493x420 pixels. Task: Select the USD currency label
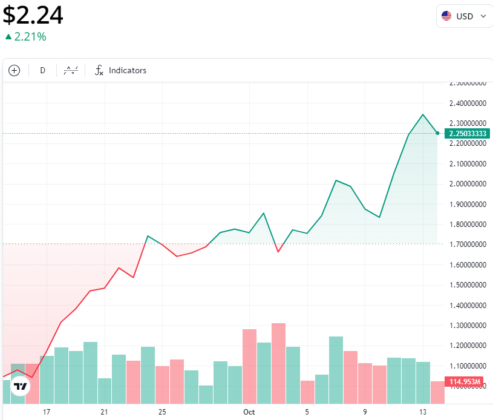coord(465,16)
